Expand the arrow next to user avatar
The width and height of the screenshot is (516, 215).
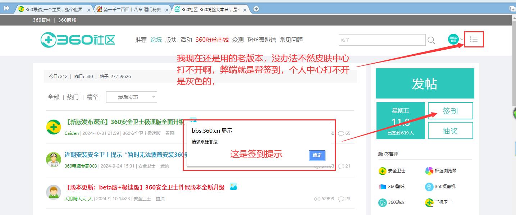click(x=462, y=39)
